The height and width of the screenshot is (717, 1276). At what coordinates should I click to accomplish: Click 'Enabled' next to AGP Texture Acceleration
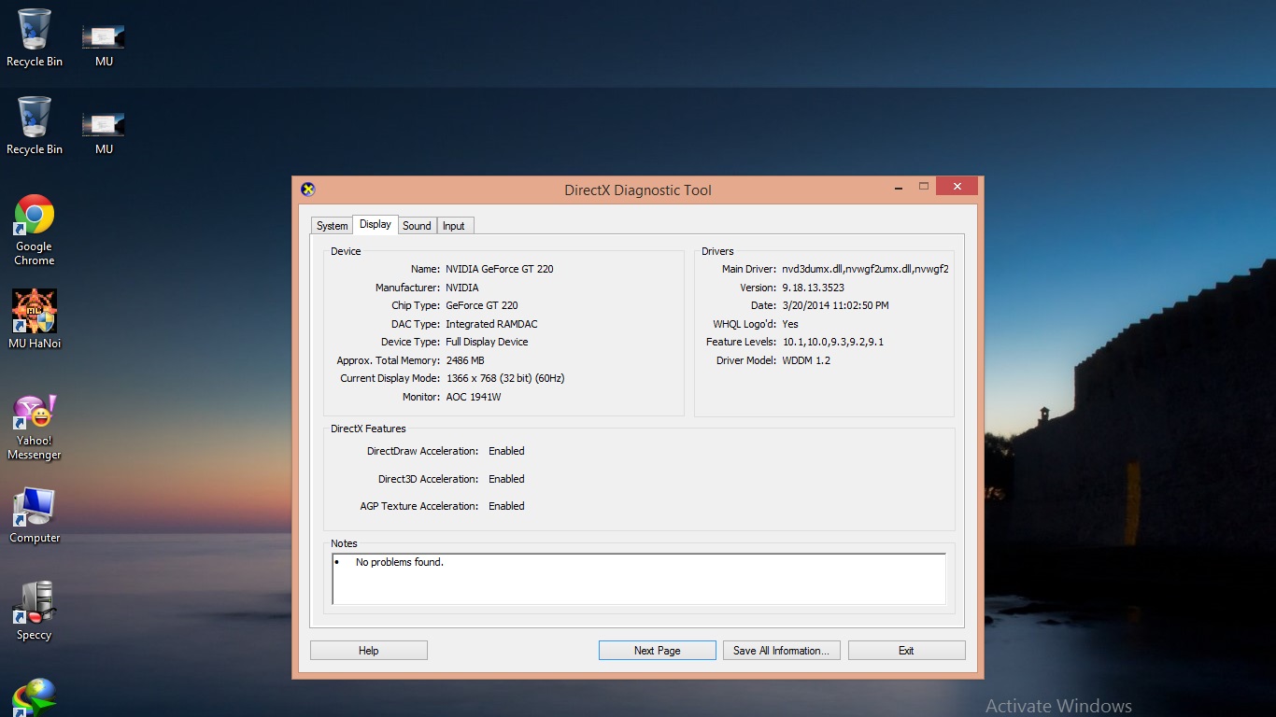[506, 506]
